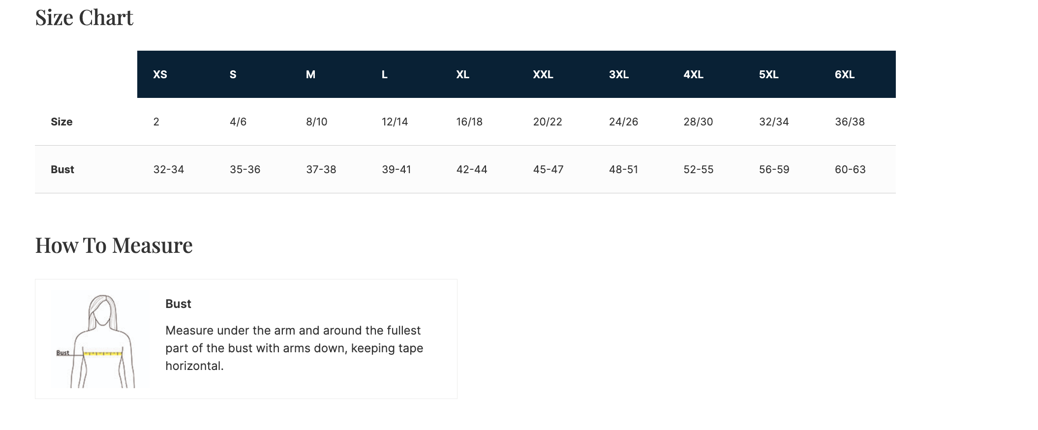Click the 20/22 size value
The width and height of the screenshot is (1038, 430).
point(547,122)
